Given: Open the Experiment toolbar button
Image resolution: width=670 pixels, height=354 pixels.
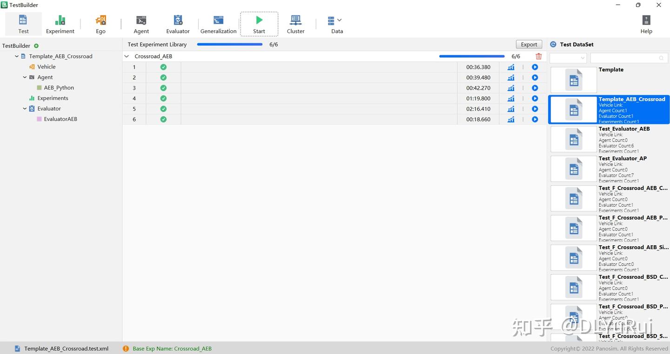Looking at the screenshot, I should (x=60, y=24).
